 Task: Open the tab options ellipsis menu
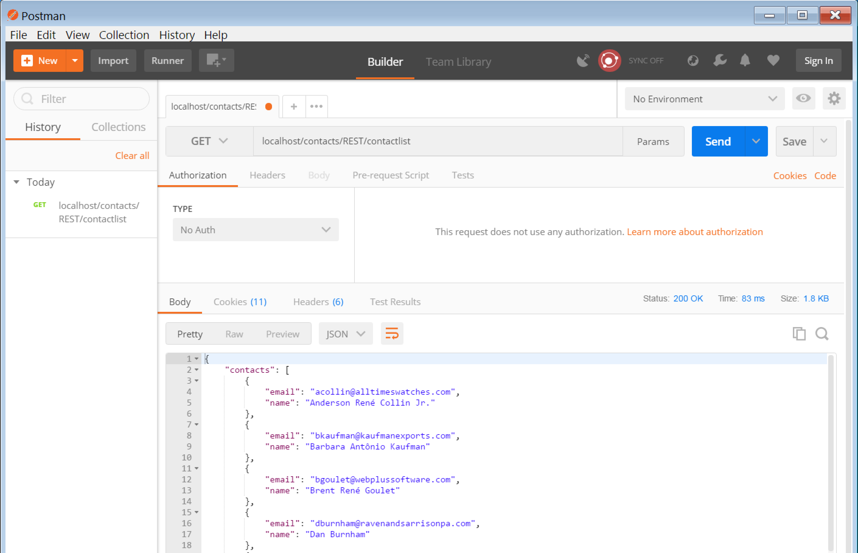316,106
